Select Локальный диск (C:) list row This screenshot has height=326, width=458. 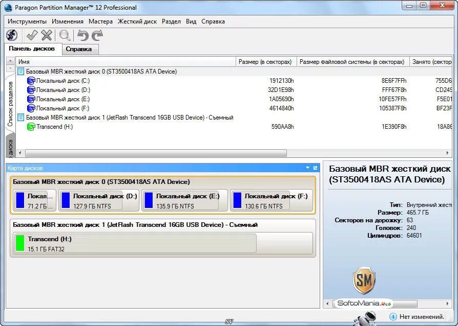[x=234, y=81]
